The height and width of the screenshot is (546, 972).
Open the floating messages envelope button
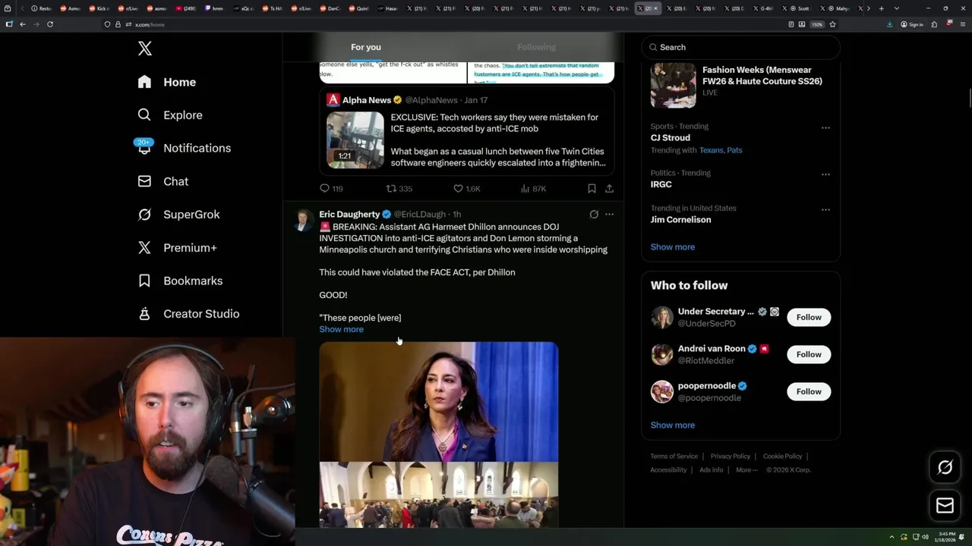pos(945,505)
